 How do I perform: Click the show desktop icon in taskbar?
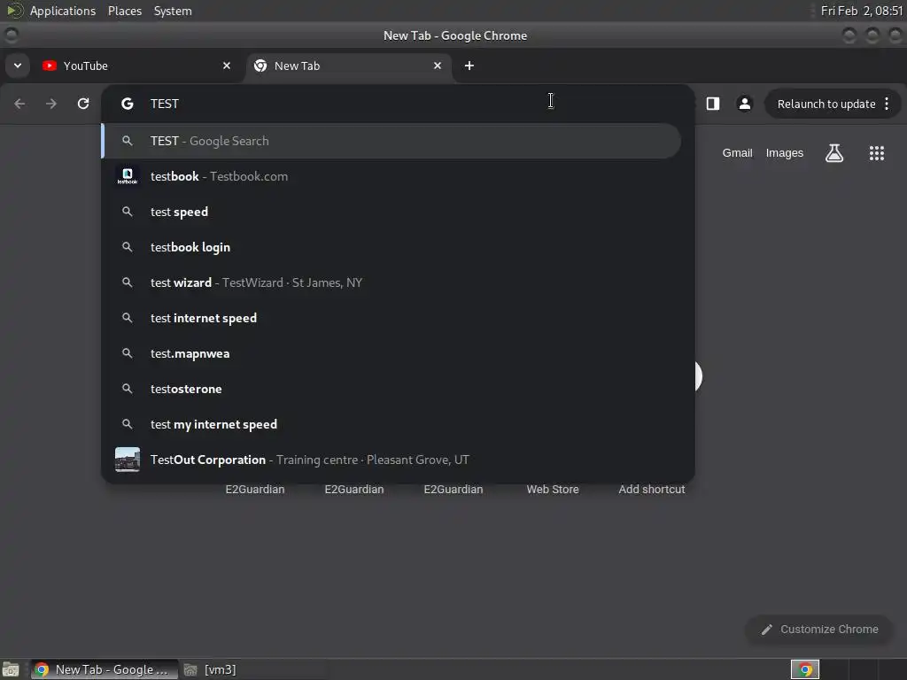pos(11,669)
